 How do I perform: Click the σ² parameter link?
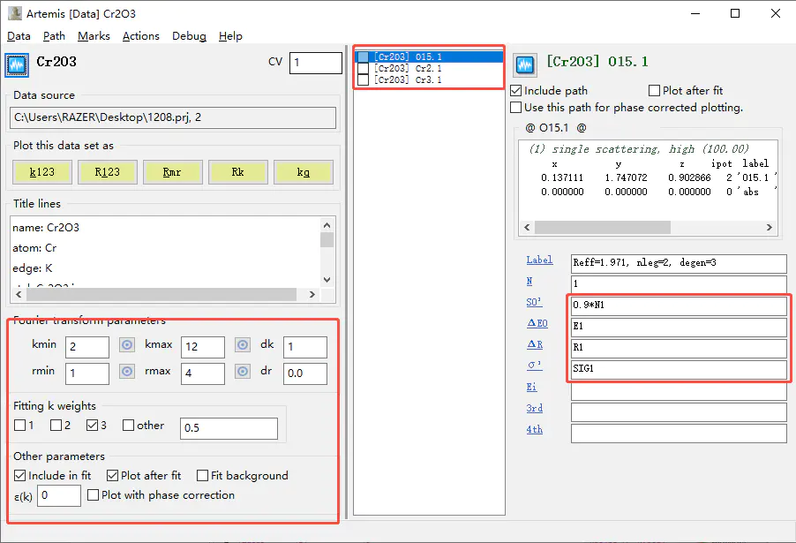(534, 366)
